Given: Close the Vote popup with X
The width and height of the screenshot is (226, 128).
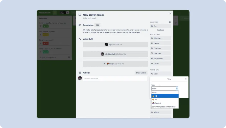Looking at the screenshot, I should (x=186, y=79).
